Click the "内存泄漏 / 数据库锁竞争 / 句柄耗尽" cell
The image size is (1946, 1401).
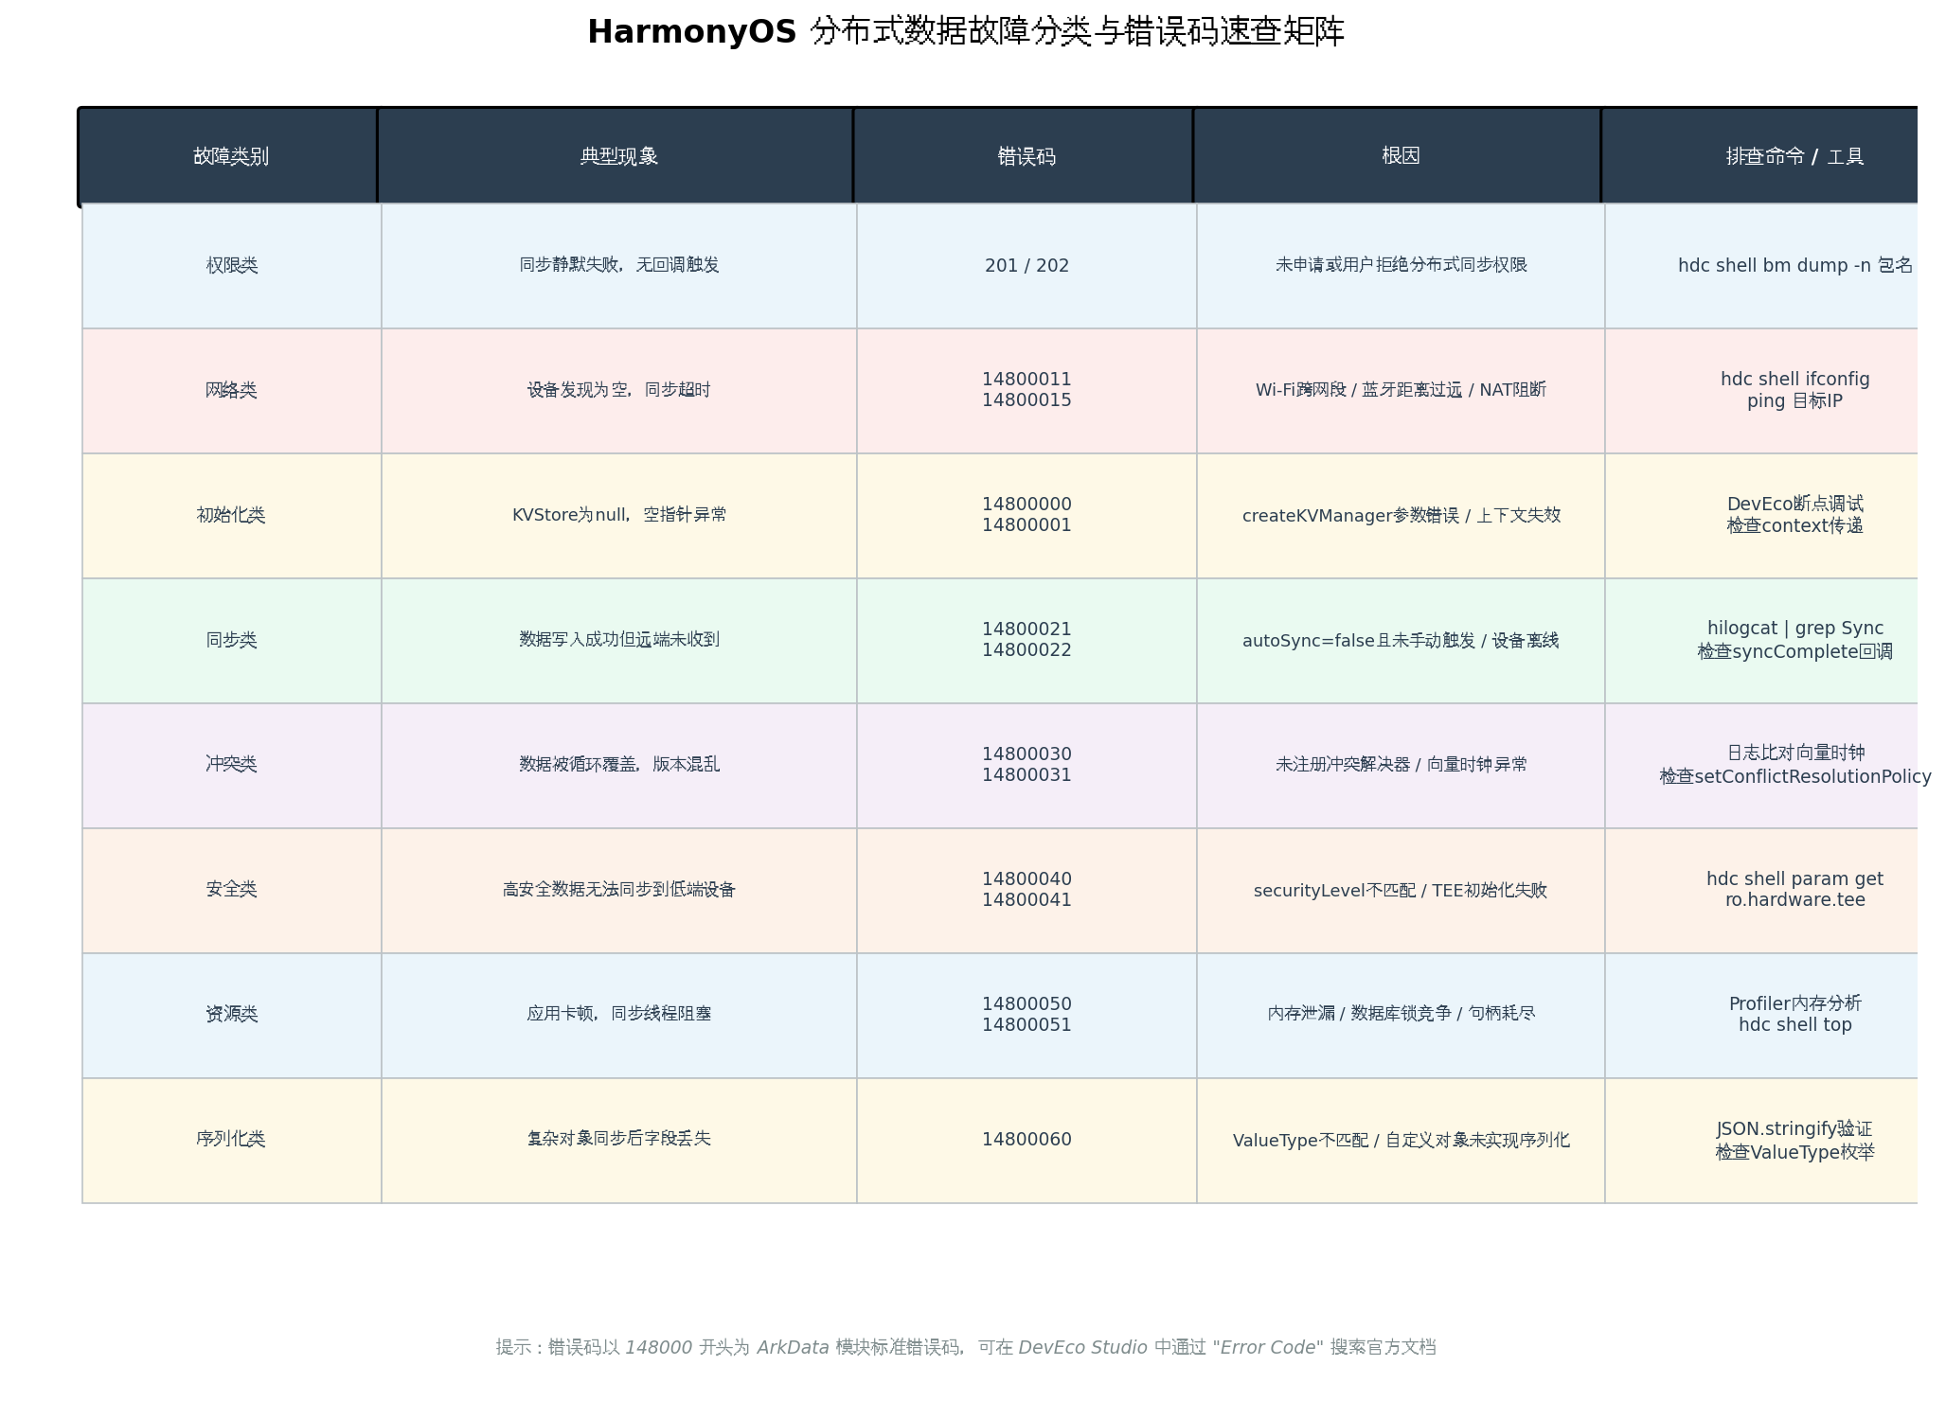click(1401, 1016)
